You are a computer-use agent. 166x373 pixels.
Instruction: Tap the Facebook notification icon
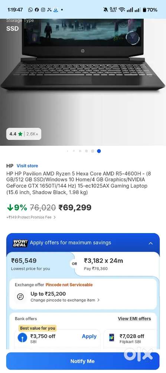(x=37, y=10)
